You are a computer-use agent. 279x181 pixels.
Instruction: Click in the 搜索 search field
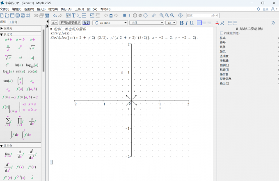203,16
